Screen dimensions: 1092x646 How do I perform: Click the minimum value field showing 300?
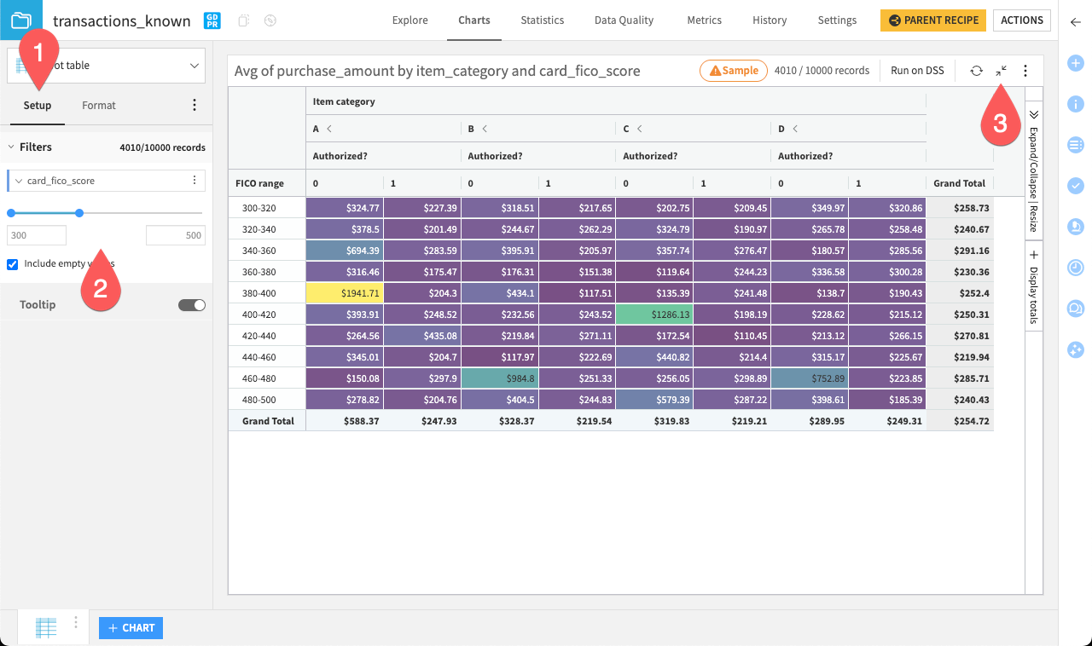[36, 234]
